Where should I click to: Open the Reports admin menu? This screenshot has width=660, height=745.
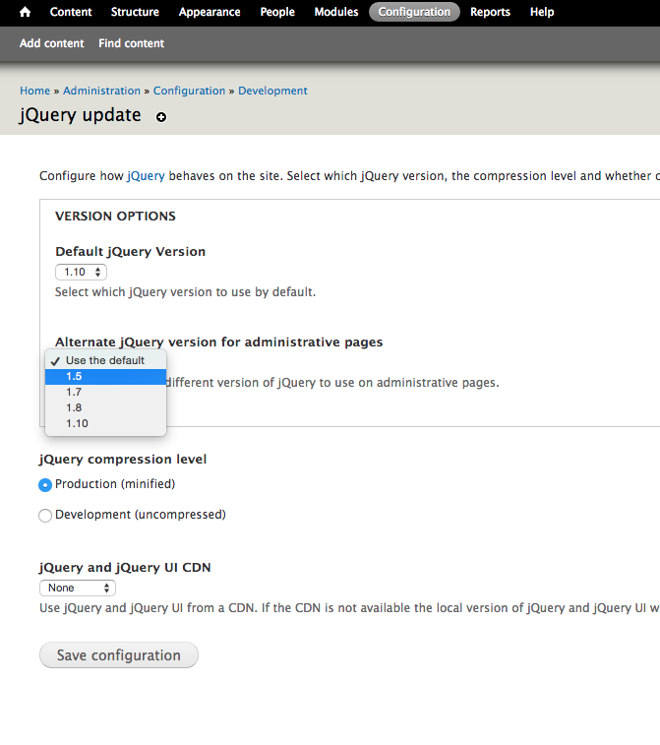(x=490, y=12)
